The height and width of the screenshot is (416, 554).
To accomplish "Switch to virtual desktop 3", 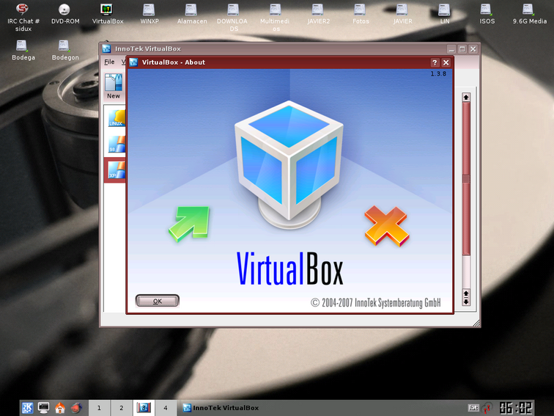I will pyautogui.click(x=144, y=408).
